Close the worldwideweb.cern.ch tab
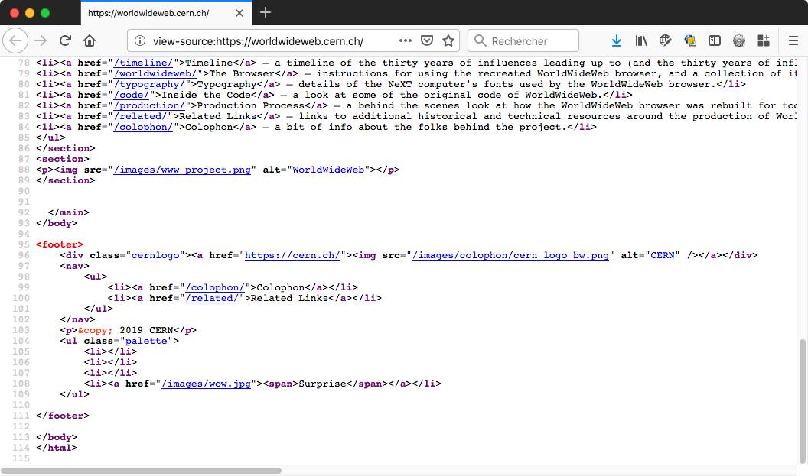 click(239, 13)
